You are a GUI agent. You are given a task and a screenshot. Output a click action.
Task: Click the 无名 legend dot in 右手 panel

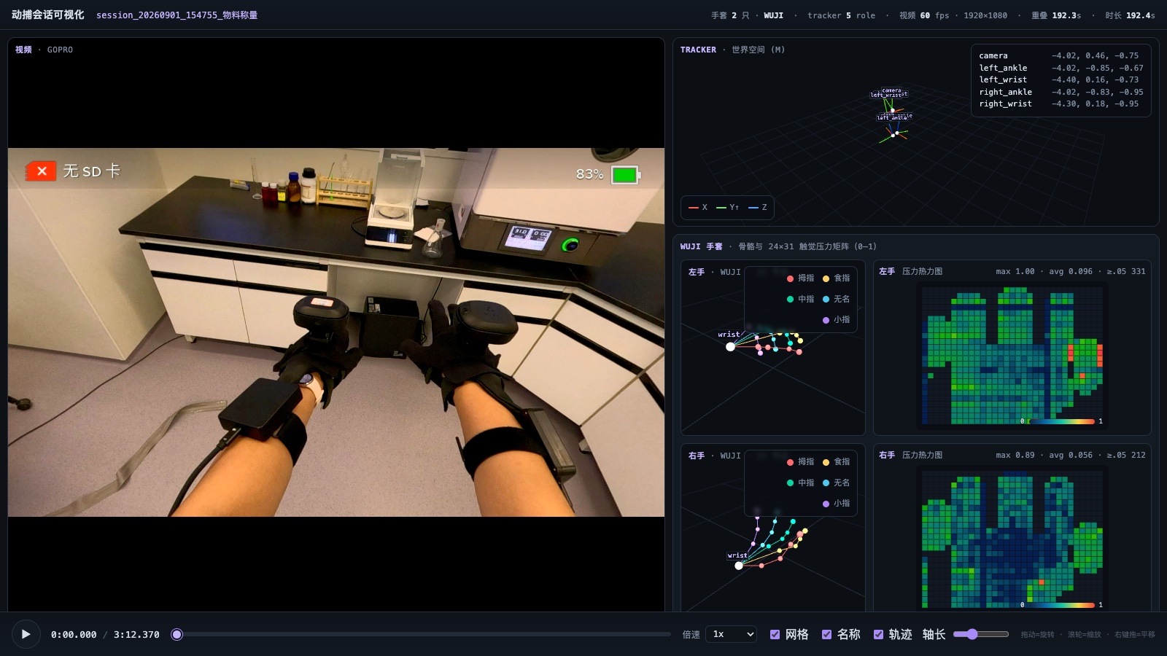pyautogui.click(x=826, y=483)
